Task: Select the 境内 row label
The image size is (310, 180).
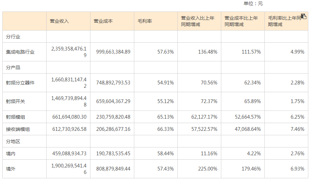Action: pos(11,154)
